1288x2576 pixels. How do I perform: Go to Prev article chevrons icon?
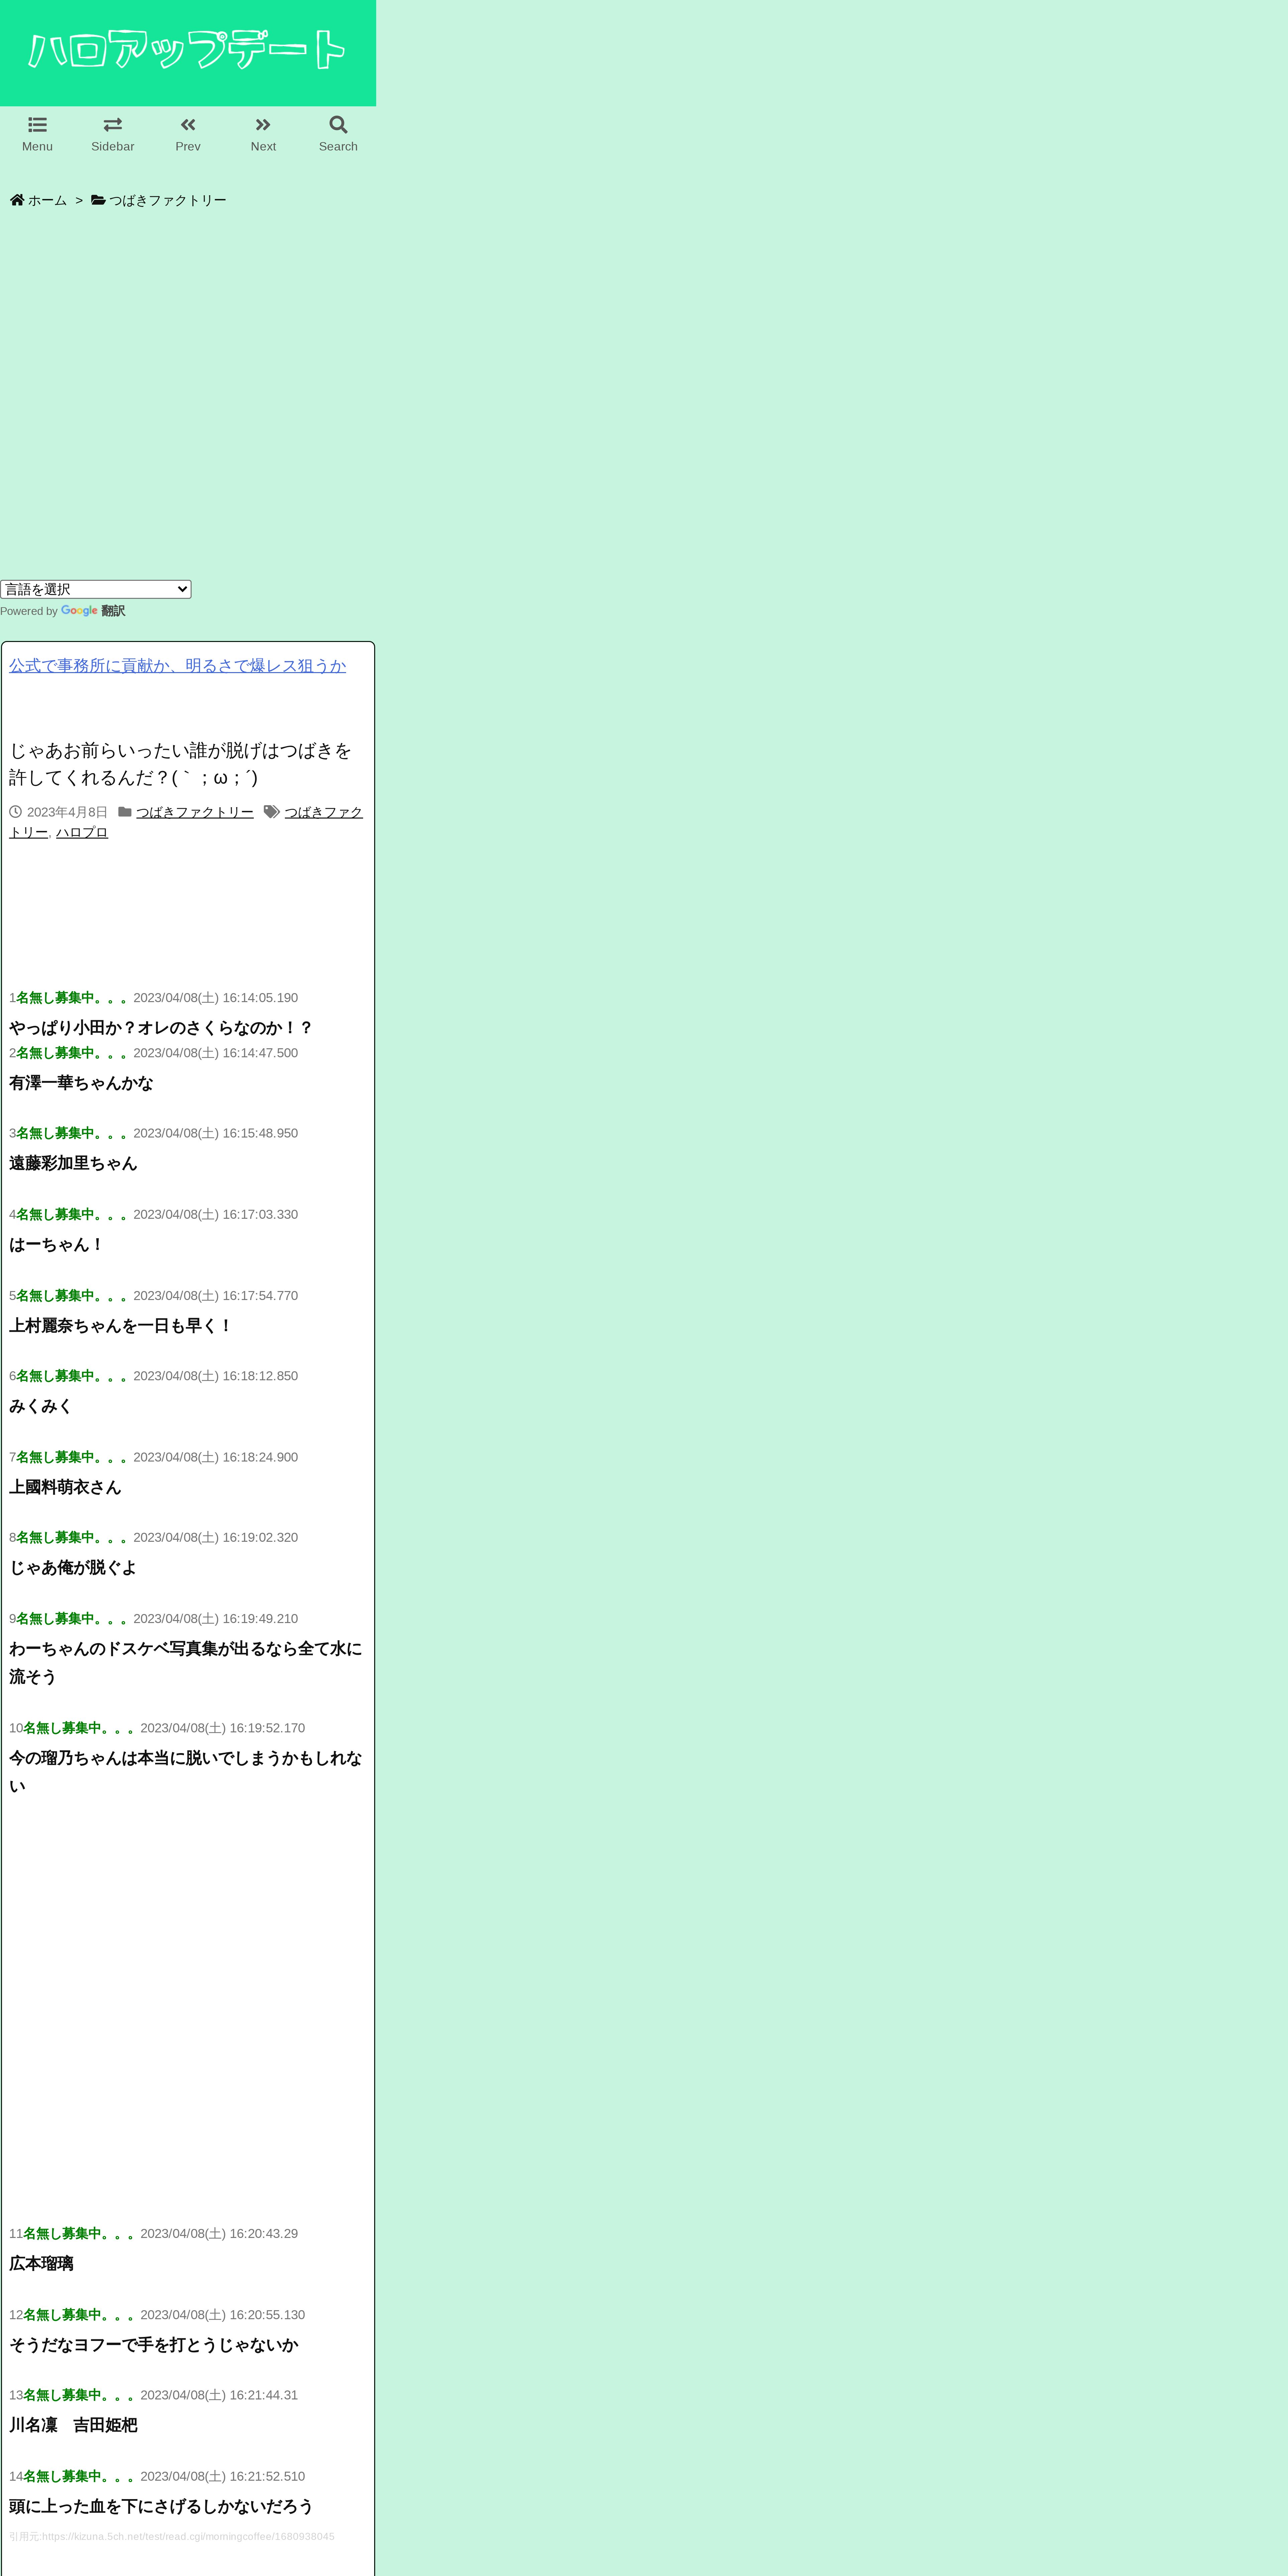188,125
